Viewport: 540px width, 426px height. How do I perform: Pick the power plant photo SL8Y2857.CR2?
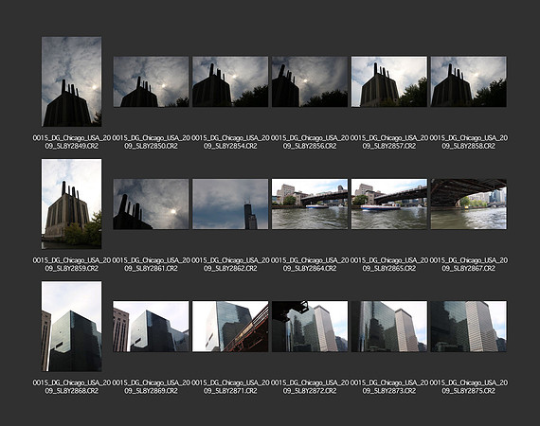tap(389, 82)
